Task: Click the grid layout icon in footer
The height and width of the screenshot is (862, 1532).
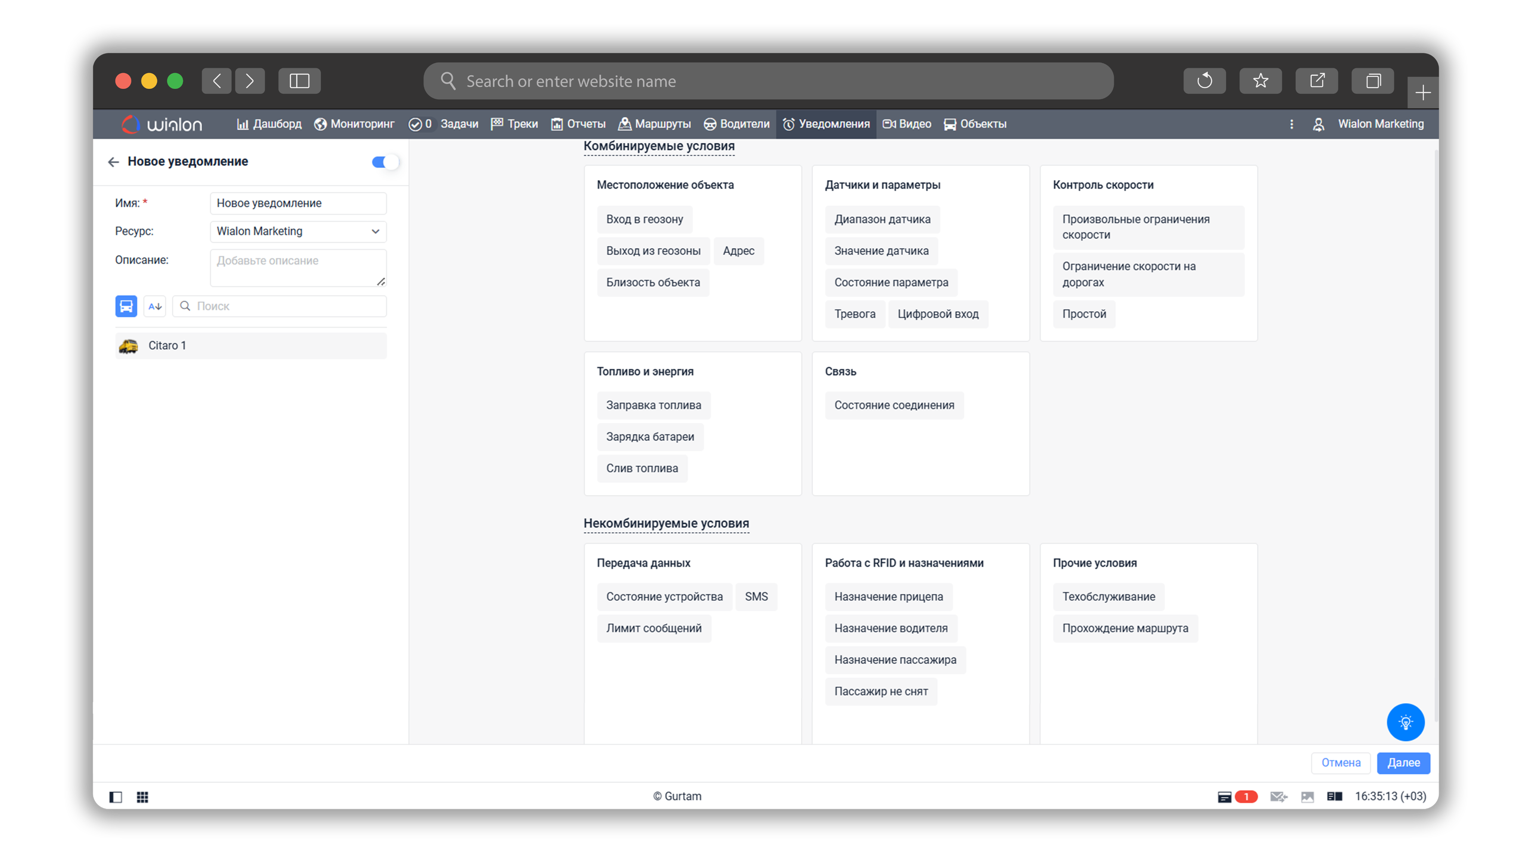Action: click(x=143, y=797)
